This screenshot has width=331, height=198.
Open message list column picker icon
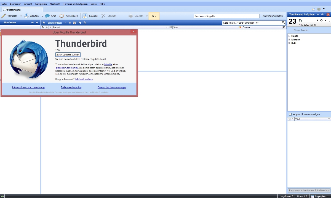[x=284, y=28]
